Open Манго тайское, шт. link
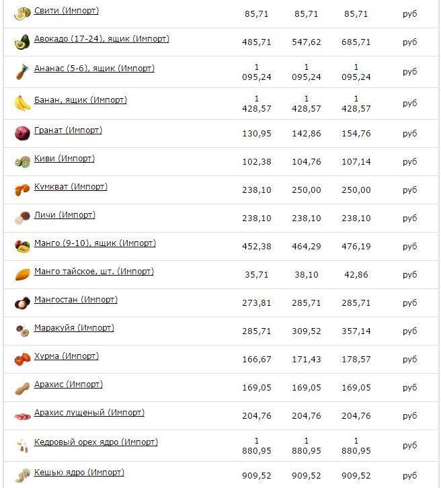This screenshot has width=441, height=488. pos(94,272)
